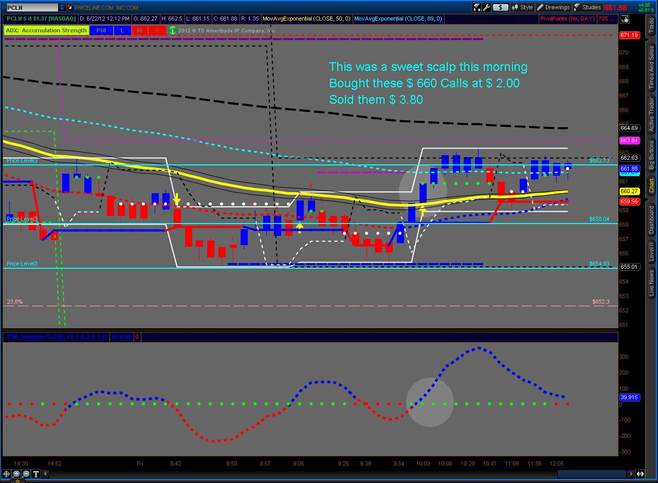658x483 pixels.
Task: Click the horizontal time scrollbar thumb
Action: point(591,474)
